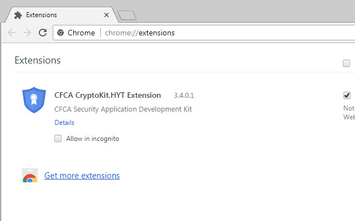
Task: Toggle the checkbox beside the Extensions heading
Action: (347, 63)
